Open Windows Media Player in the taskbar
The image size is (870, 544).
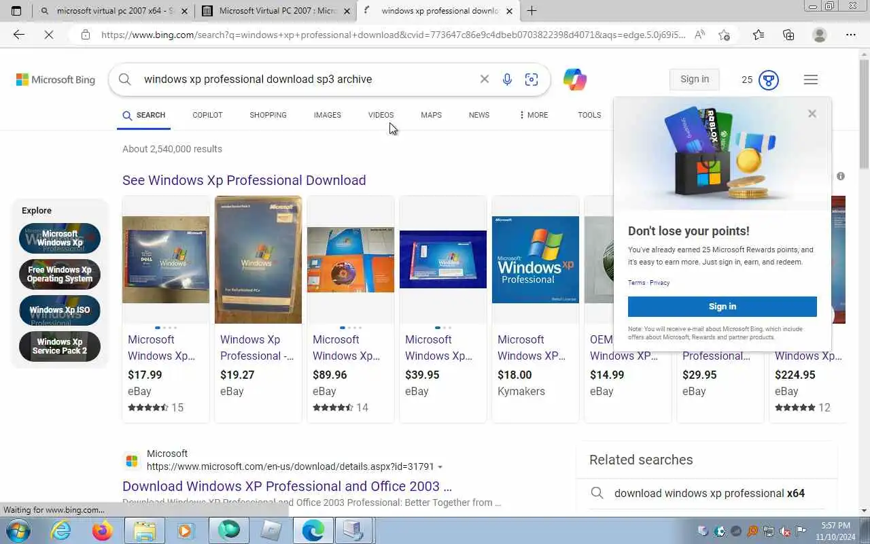pyautogui.click(x=186, y=530)
